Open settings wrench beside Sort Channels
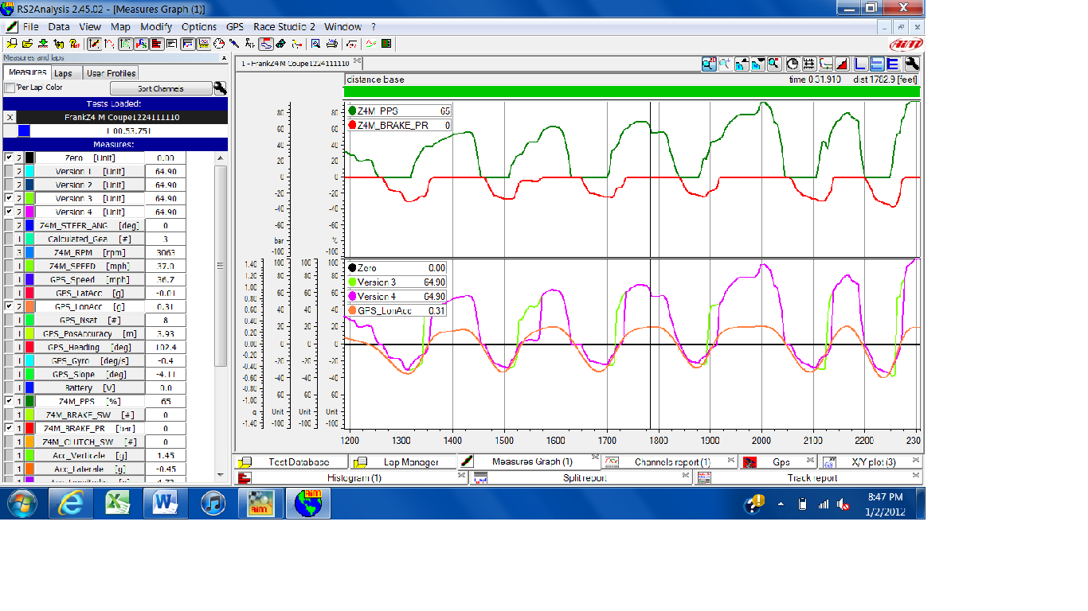 point(220,88)
